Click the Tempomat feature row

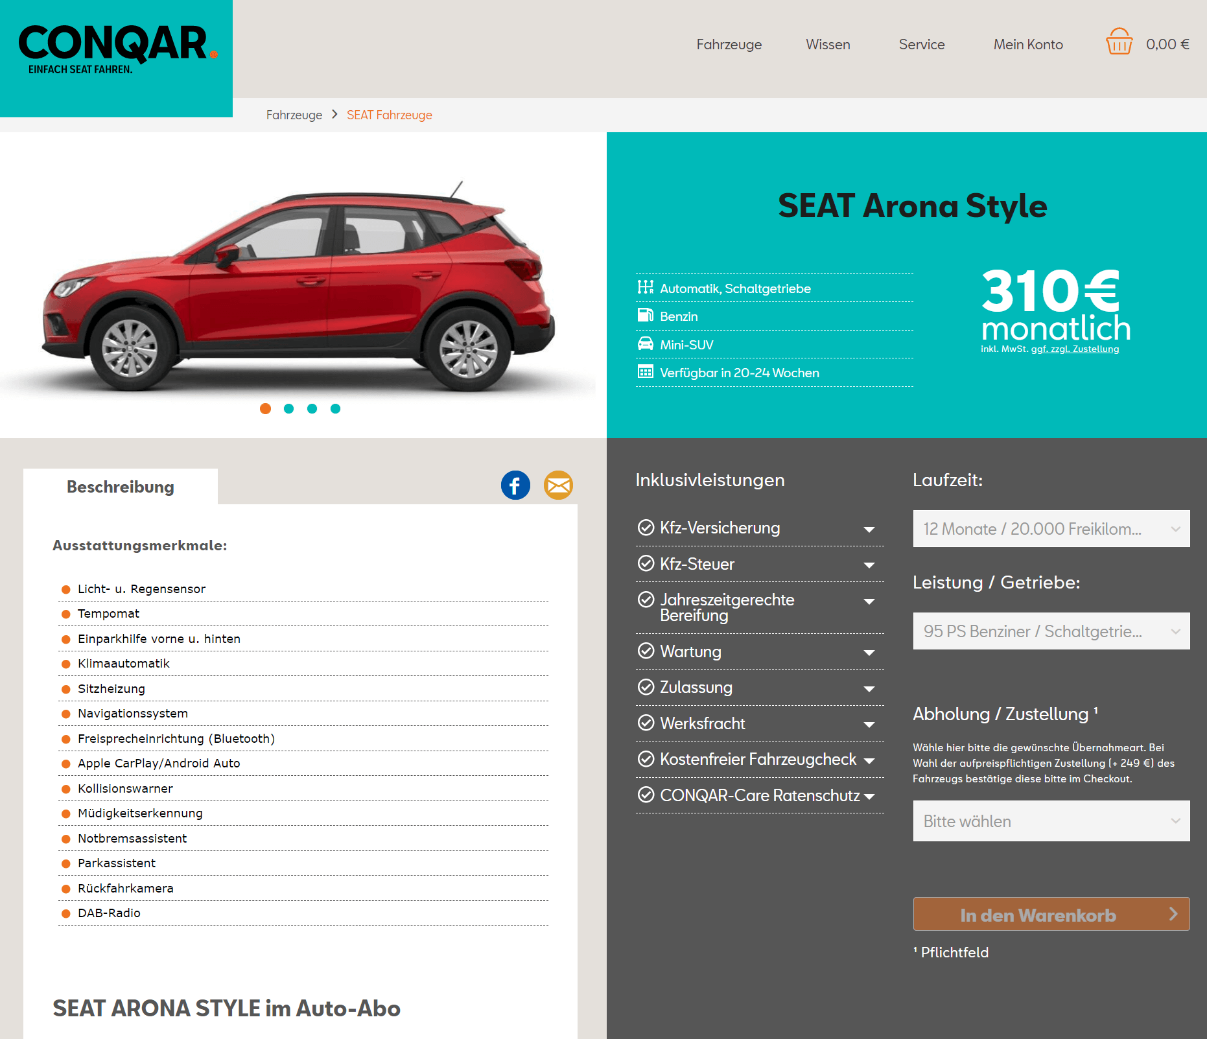coord(303,614)
